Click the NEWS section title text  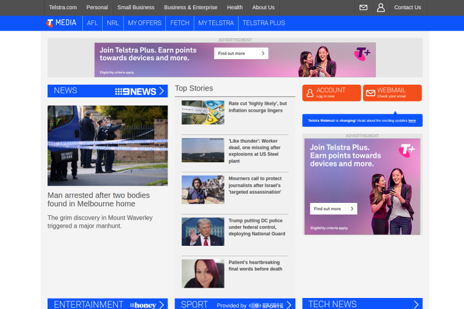66,90
